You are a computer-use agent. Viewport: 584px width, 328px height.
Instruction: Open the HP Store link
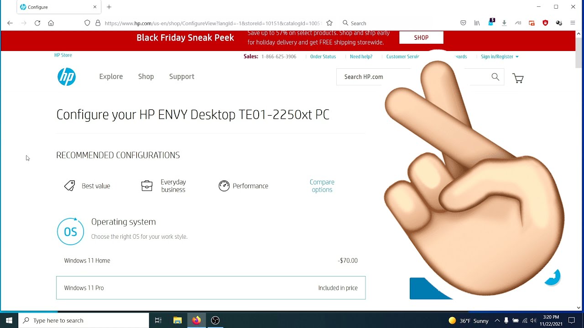[x=63, y=55]
